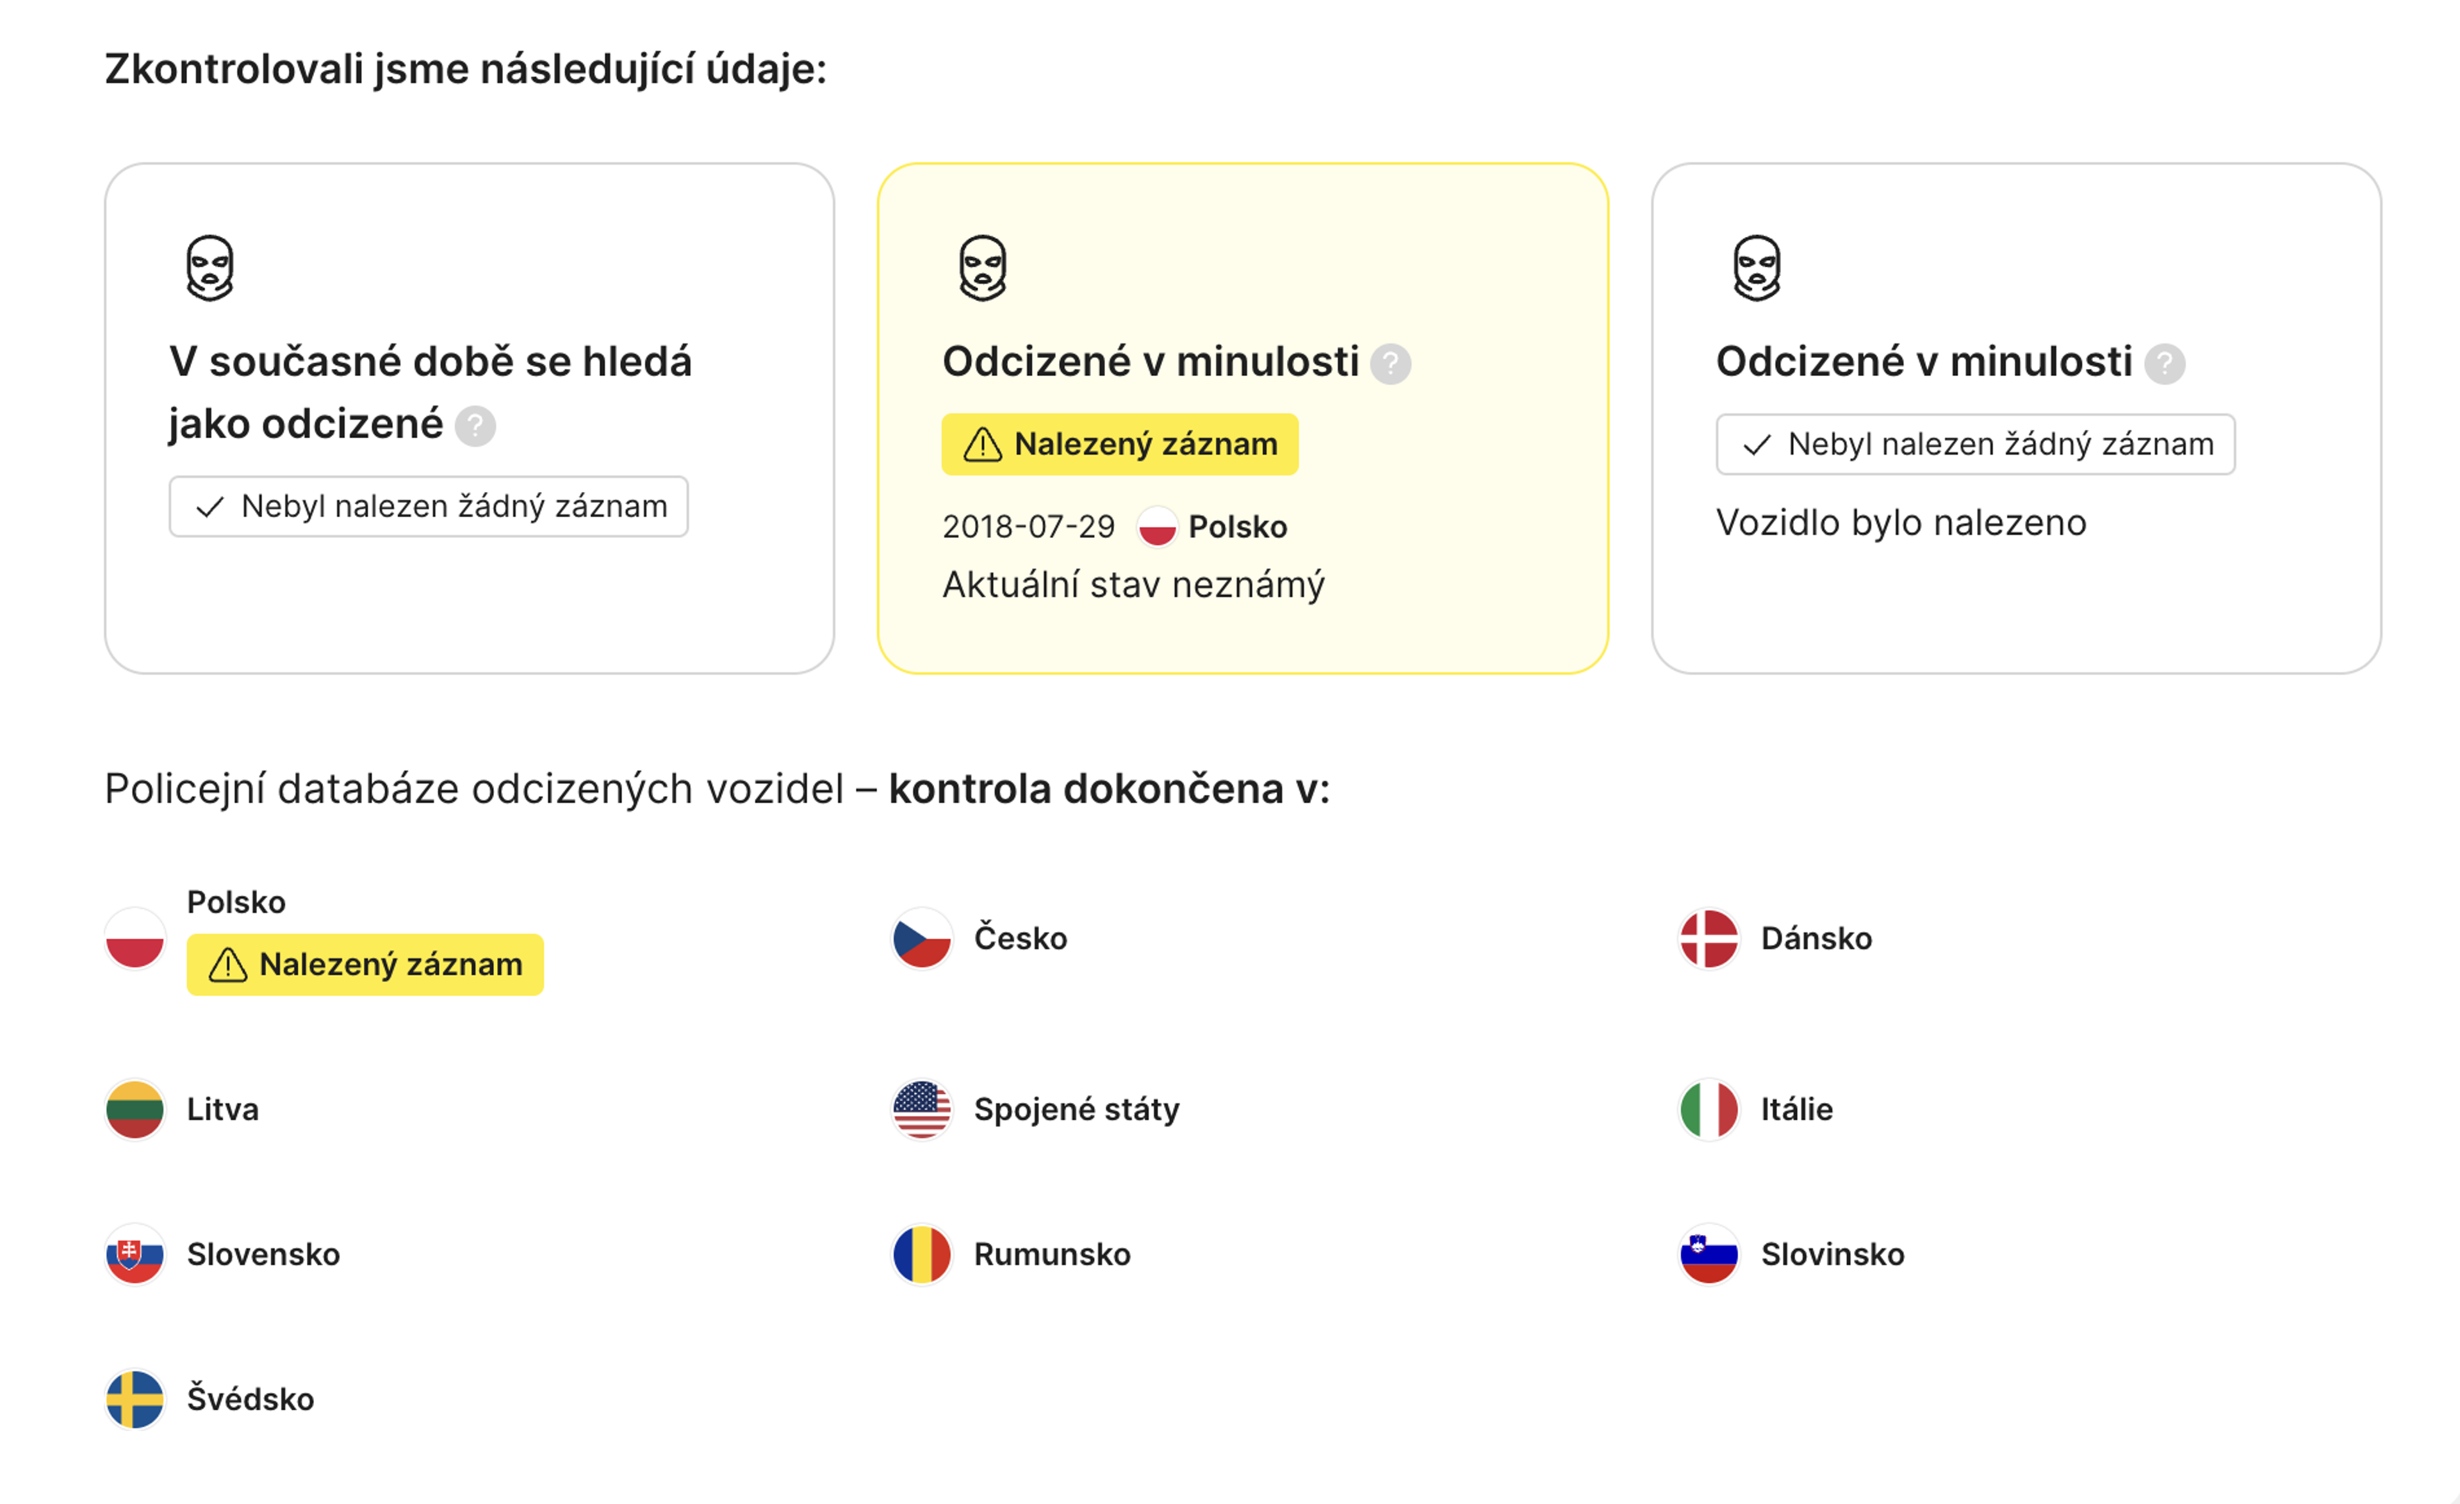This screenshot has height=1504, width=2460.
Task: Select the Slovinsko flag icon
Action: click(x=1709, y=1255)
